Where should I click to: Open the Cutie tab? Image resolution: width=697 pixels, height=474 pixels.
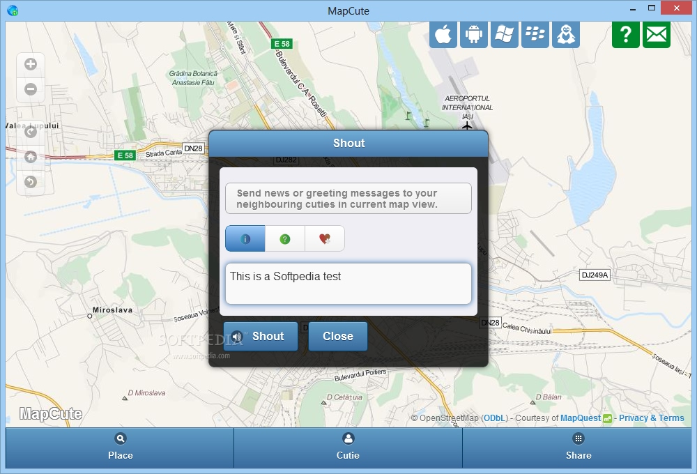point(348,448)
